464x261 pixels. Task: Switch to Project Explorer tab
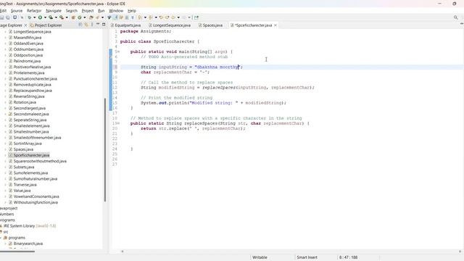[46, 25]
